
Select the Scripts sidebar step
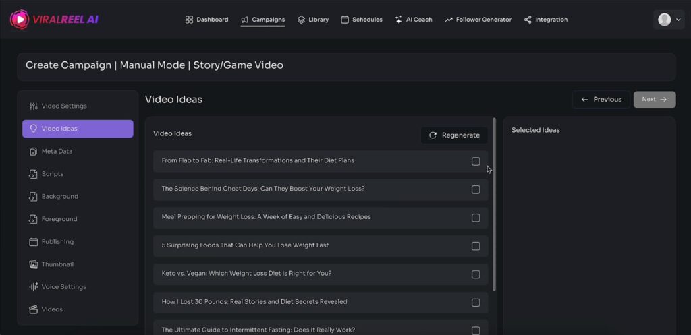[78, 174]
